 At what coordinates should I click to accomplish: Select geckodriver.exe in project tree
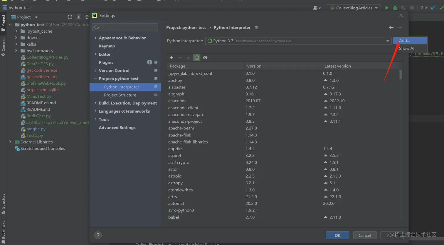click(42, 70)
